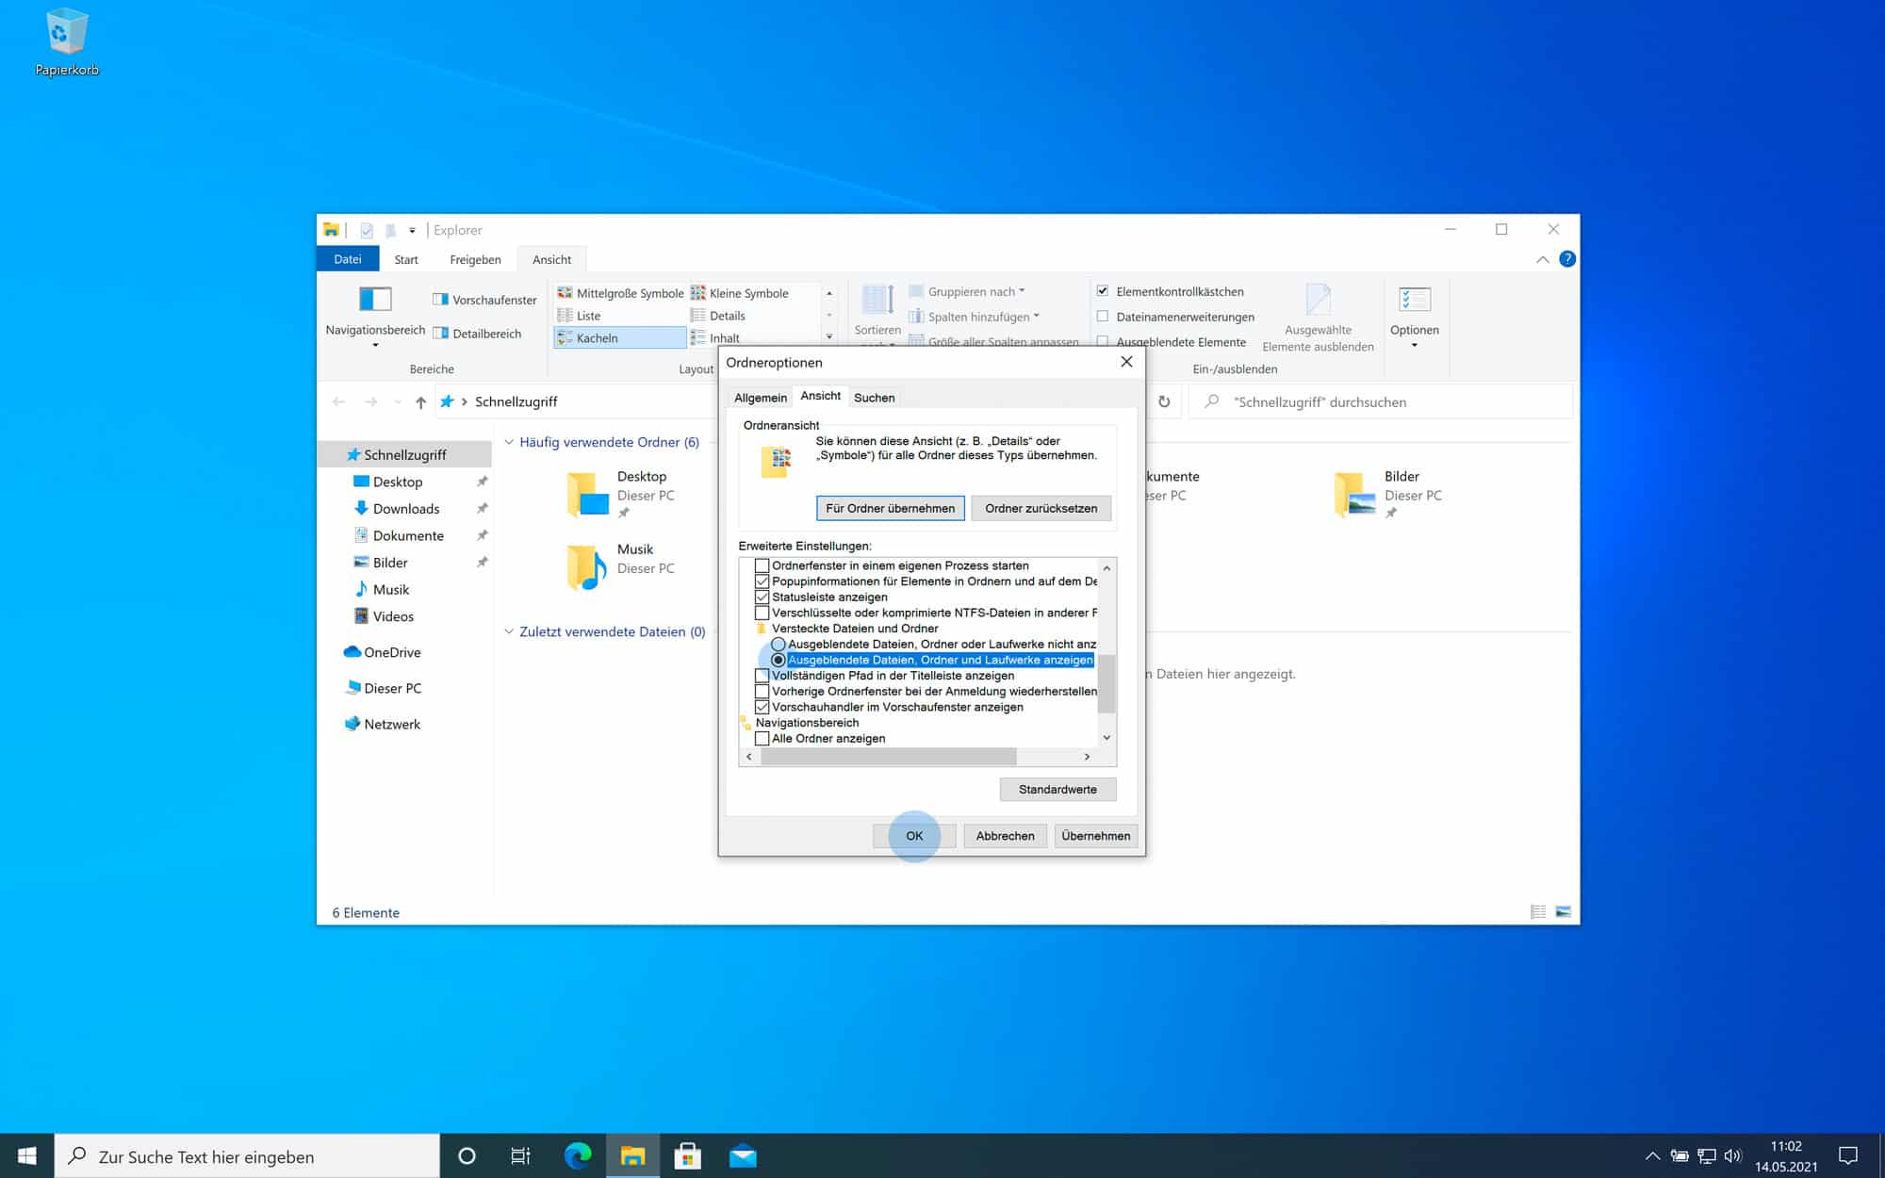Open the Papierkorb desktop icon
The height and width of the screenshot is (1178, 1885).
66,42
